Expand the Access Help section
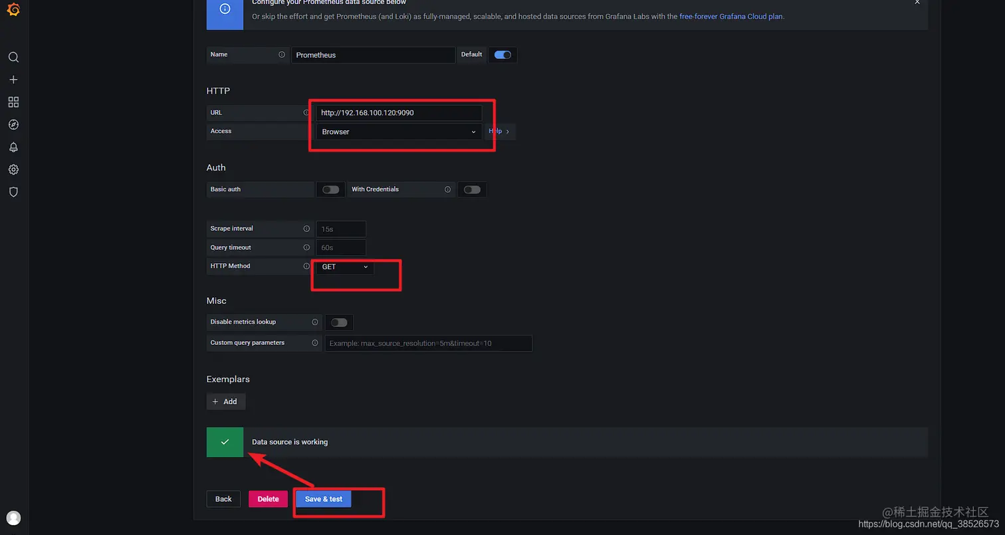 tap(499, 132)
